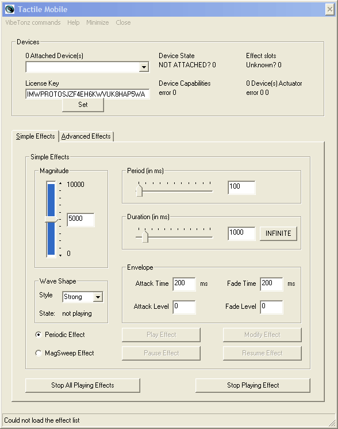Click the 'not playing' state text
The width and height of the screenshot is (338, 429).
click(77, 313)
